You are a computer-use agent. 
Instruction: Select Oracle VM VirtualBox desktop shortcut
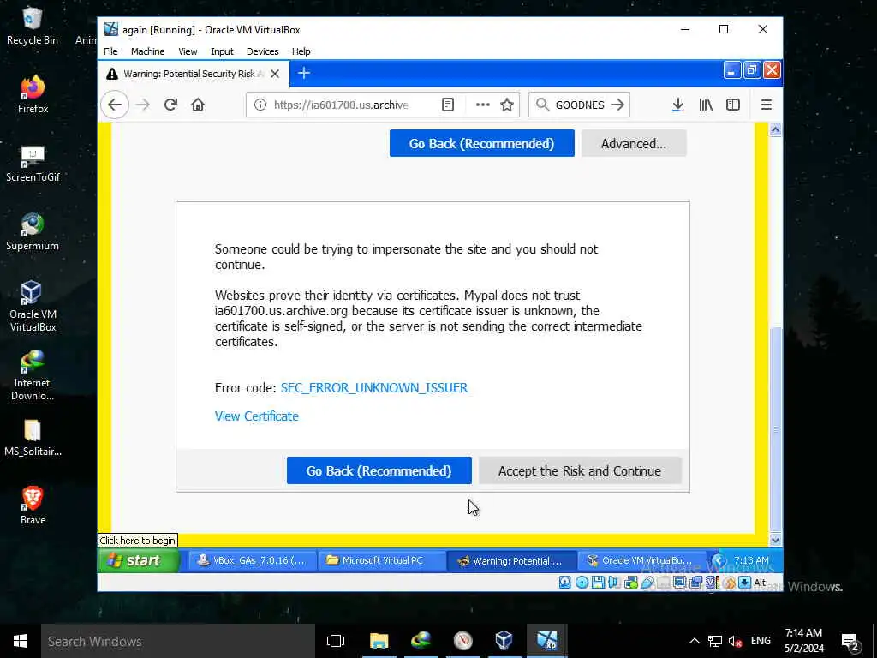pos(33,306)
